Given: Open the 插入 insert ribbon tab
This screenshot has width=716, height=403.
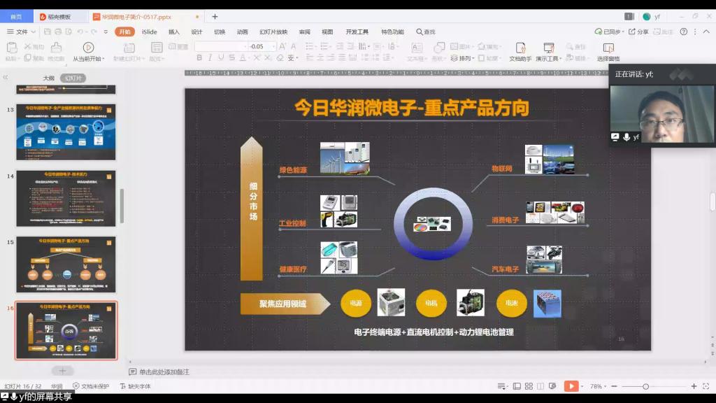Looking at the screenshot, I should [174, 31].
